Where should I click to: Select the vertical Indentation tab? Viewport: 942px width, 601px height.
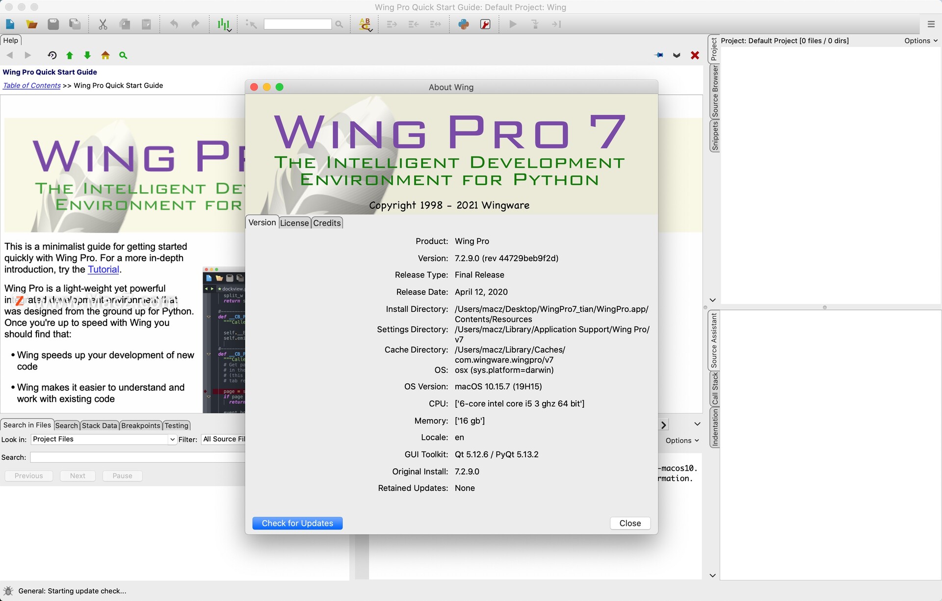[714, 427]
